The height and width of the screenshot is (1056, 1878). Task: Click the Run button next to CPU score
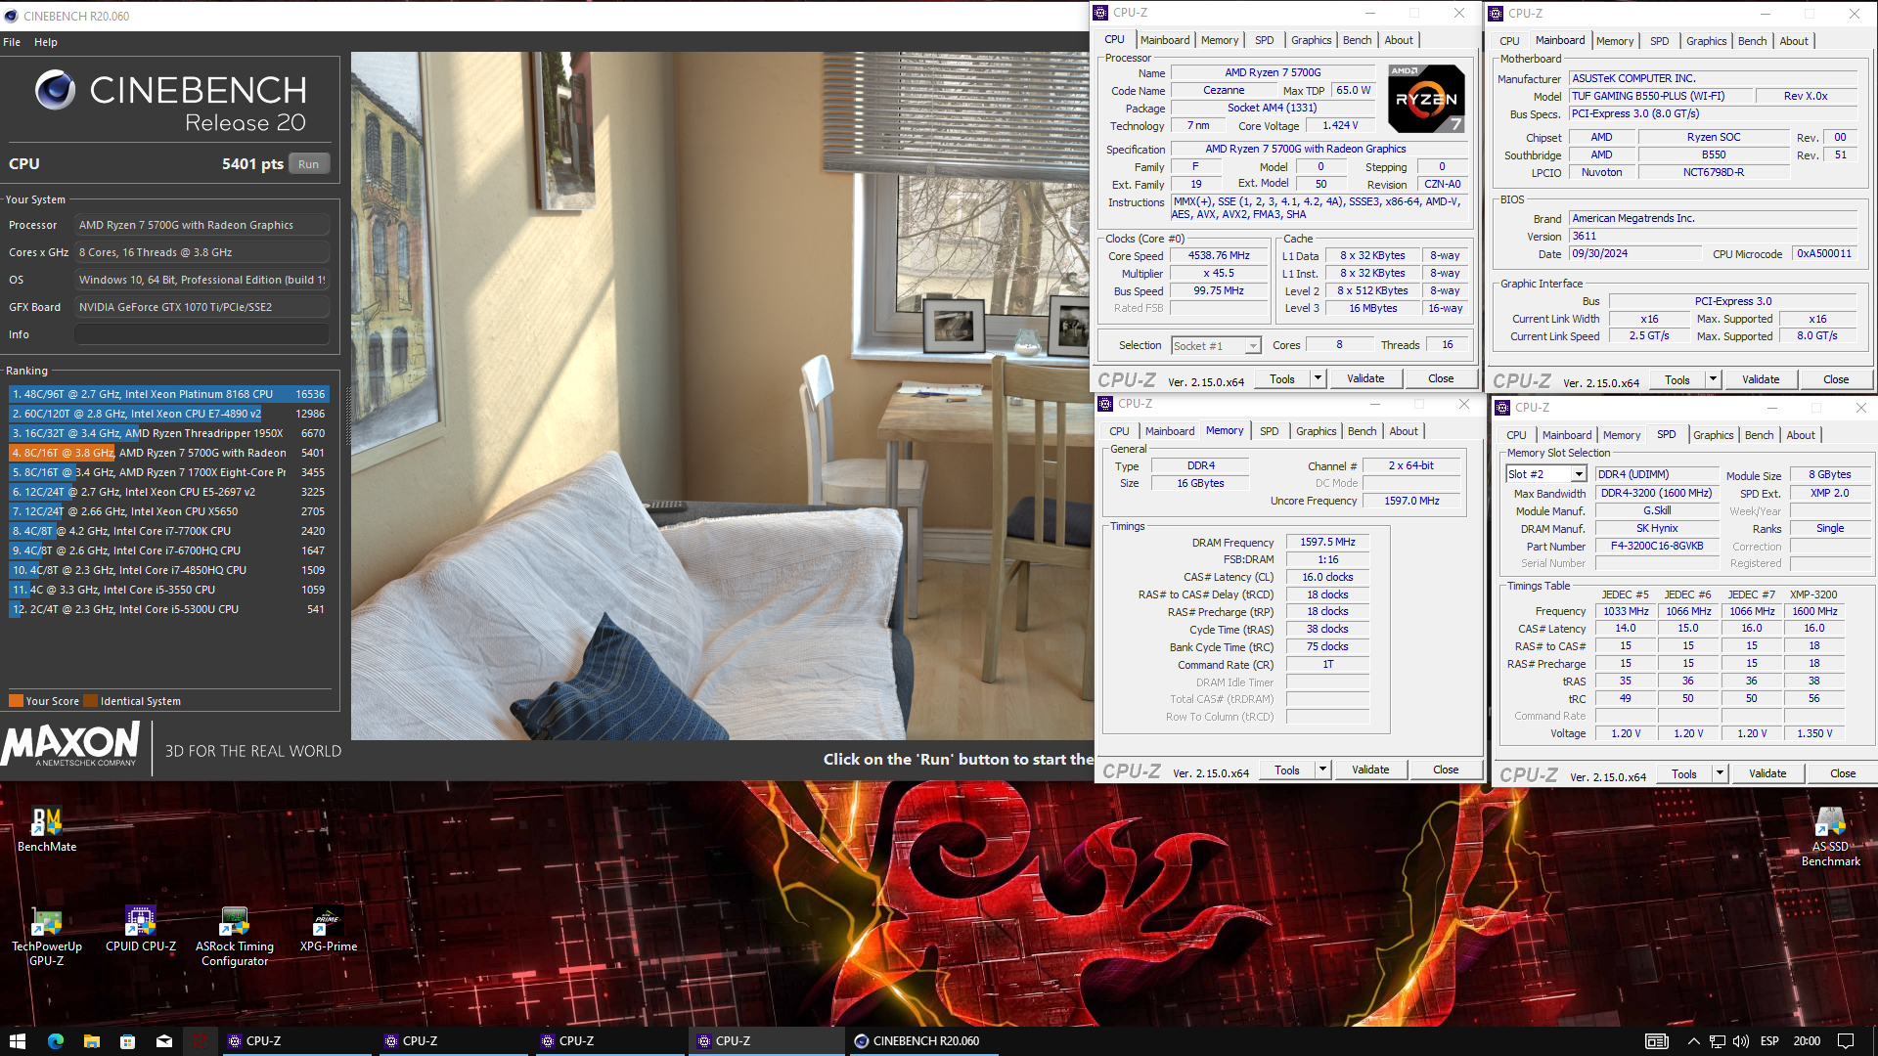coord(309,164)
